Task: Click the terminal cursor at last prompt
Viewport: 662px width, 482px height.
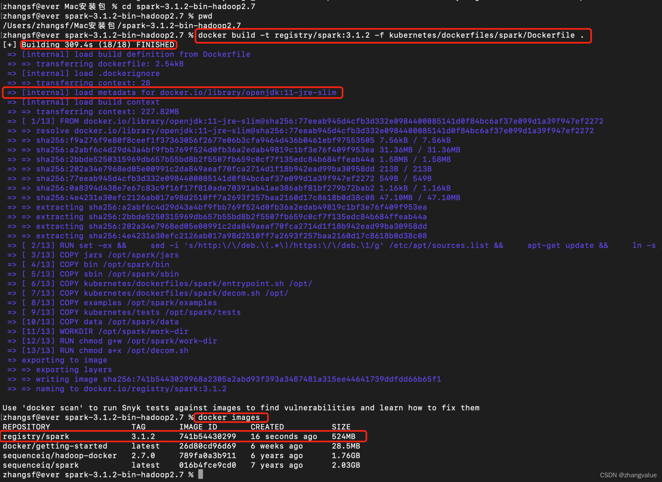Action: (x=201, y=474)
